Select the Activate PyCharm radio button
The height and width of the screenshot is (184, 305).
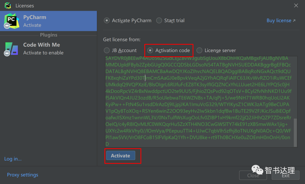click(x=107, y=20)
